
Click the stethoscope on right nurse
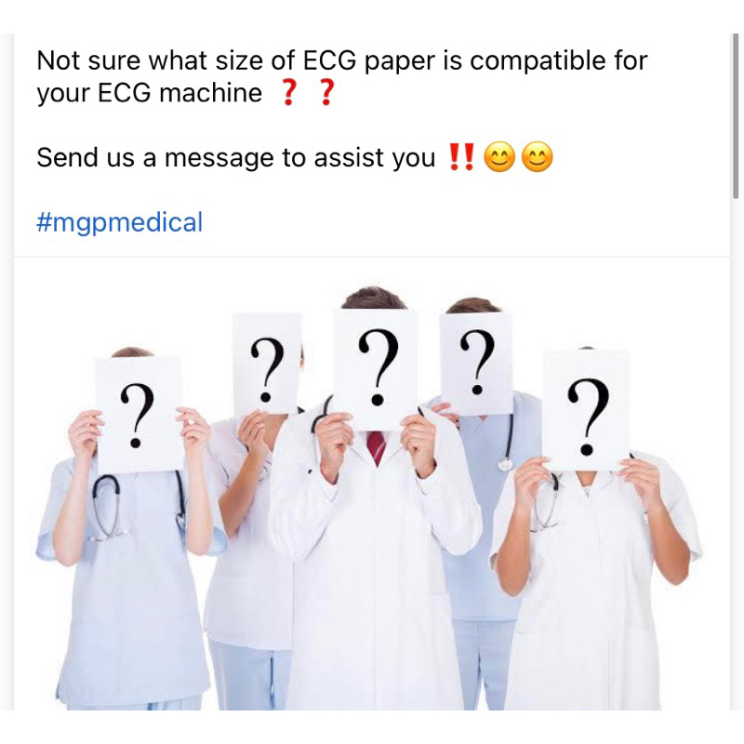[x=547, y=504]
